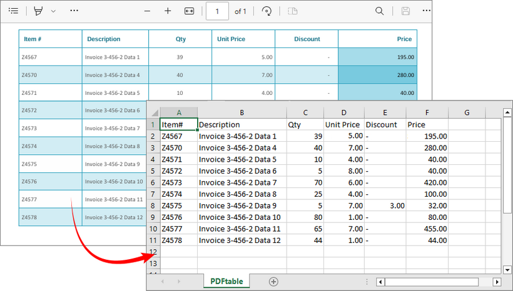The height and width of the screenshot is (291, 513).
Task: Select Excel Qty cell showing 80
Action: 305,217
